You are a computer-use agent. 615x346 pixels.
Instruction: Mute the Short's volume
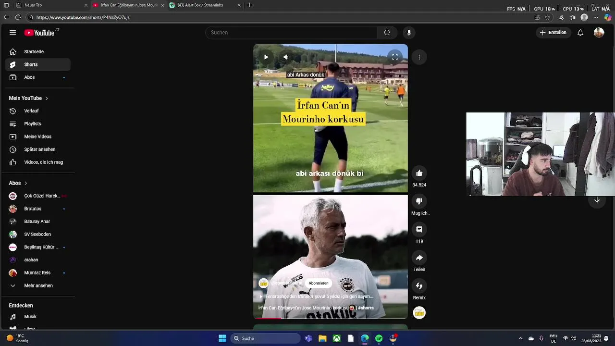(286, 57)
